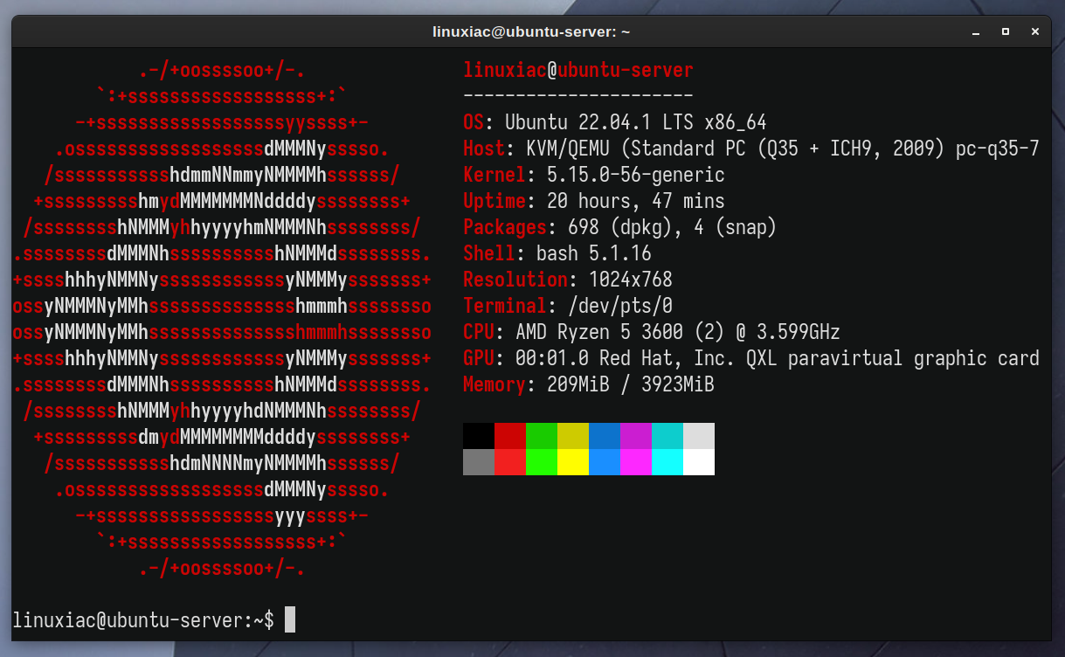
Task: Click the shell prompt linuxiac@ubuntu-server:~$
Action: click(143, 620)
